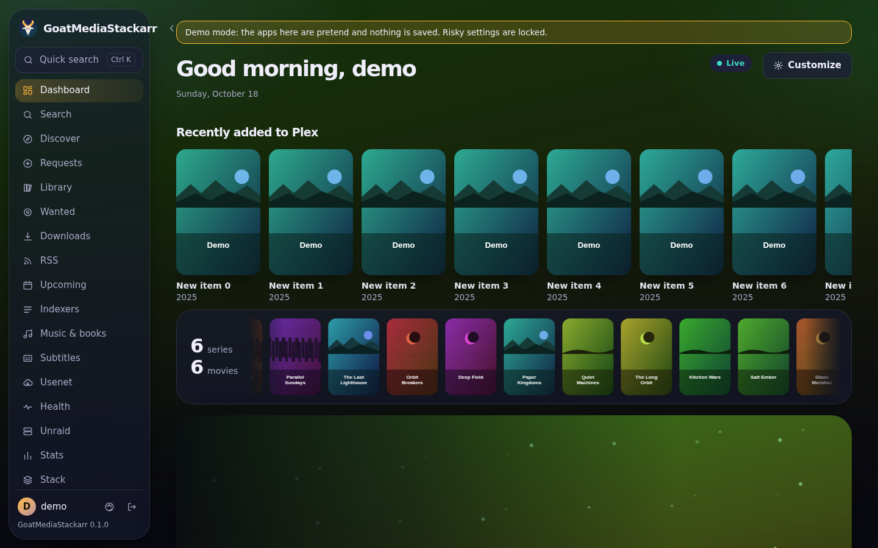Open the New item 0 poster

pos(218,212)
